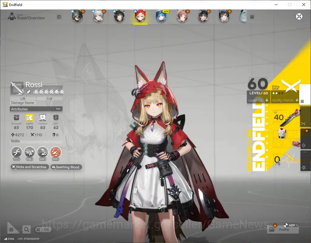Select the brown-haired operator portrait
Viewport: 311px width, 243px height.
[182, 16]
